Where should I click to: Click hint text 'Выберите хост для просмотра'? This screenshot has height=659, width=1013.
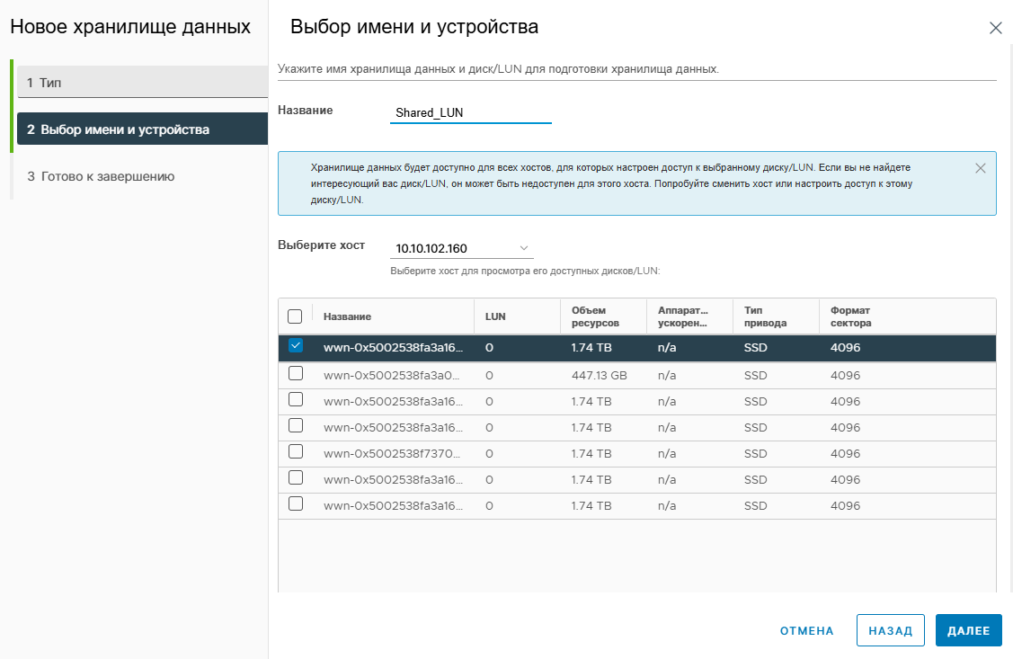point(525,271)
